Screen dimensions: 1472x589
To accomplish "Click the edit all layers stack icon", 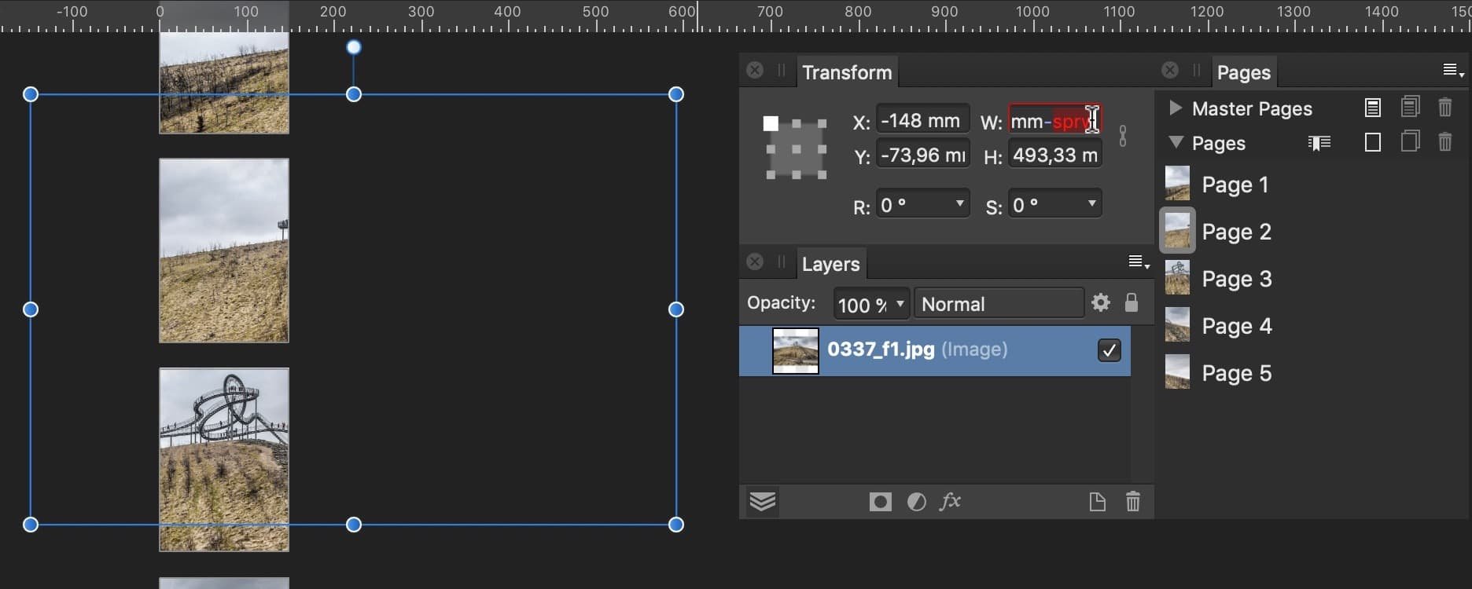I will (762, 502).
